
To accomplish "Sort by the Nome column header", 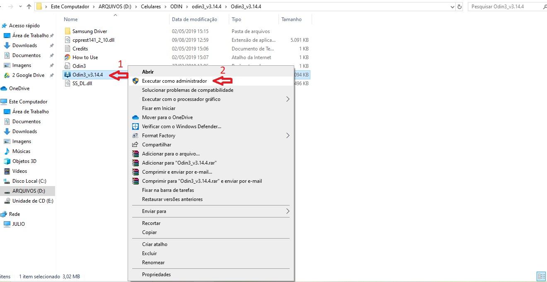I will pos(71,19).
